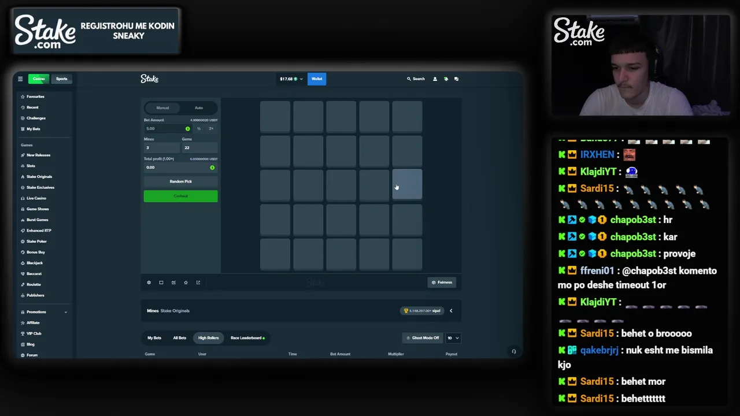
Task: Open Blog in sidebar
Action: [28, 344]
